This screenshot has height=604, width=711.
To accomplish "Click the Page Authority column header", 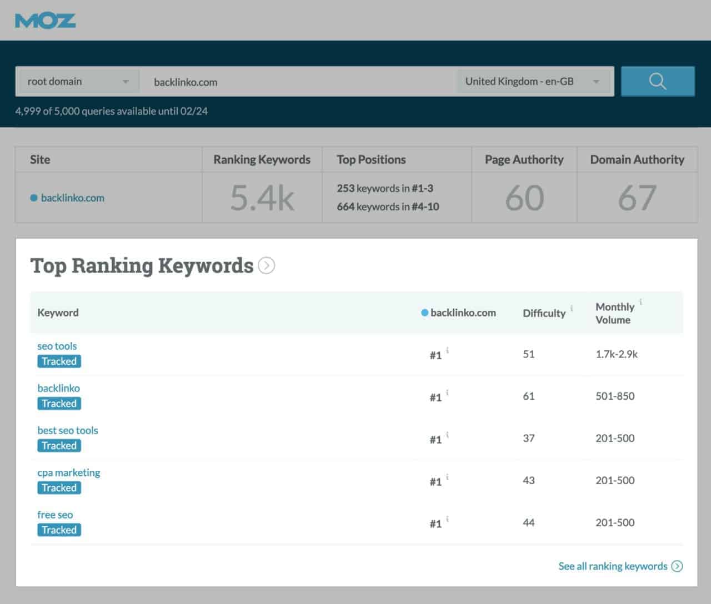I will 524,159.
